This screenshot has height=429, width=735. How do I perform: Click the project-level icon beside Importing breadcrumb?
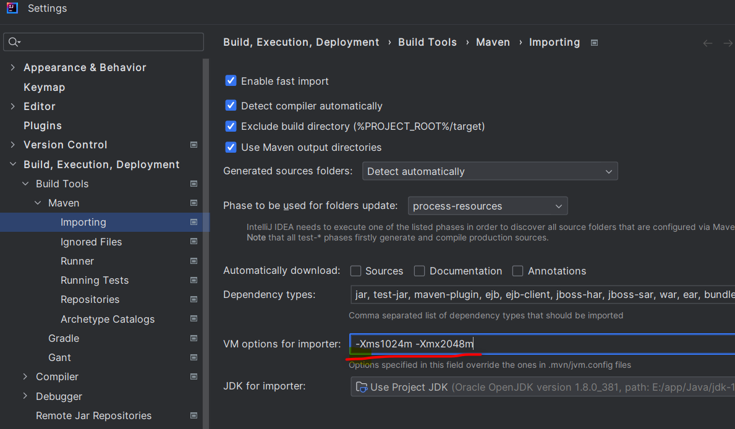click(595, 43)
